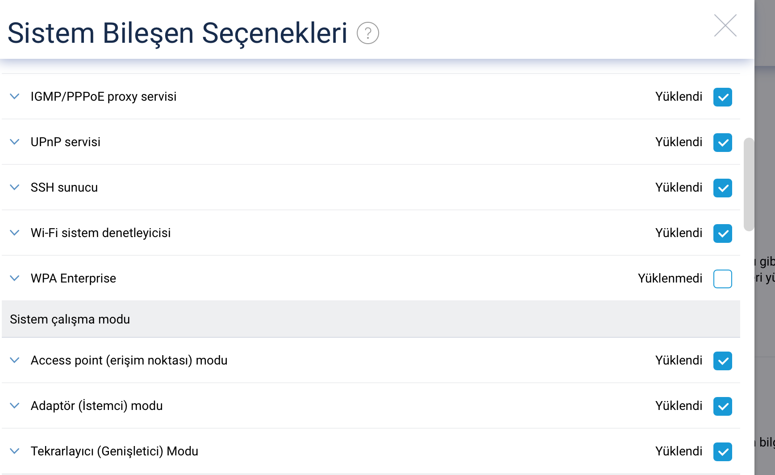Screen dimensions: 775x475
Task: Uncheck Tekrarlayıcı (Genişletici) Modu checkbox
Action: [722, 452]
